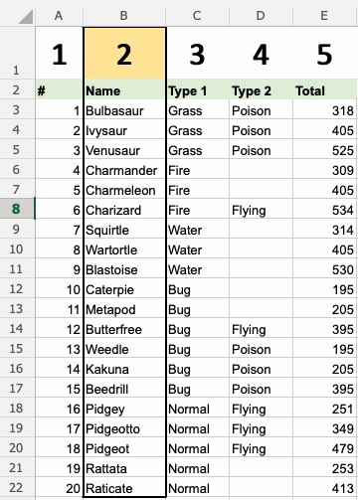This screenshot has height=500, width=358.
Task: Select the Bulbasaur cell
Action: 124,109
